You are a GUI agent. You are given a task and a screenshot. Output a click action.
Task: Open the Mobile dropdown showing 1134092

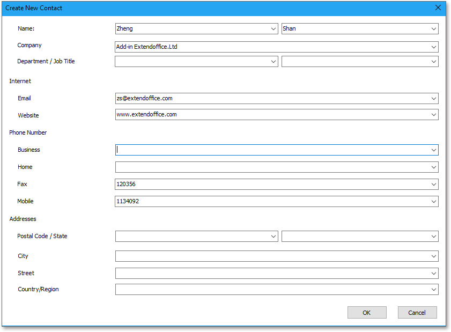433,201
